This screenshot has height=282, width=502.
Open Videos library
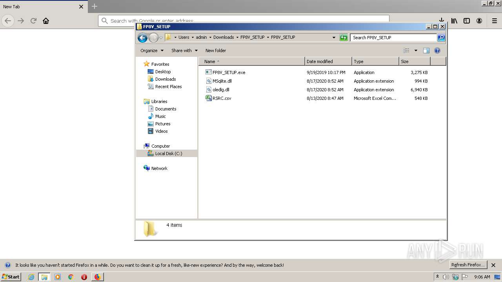click(x=161, y=131)
